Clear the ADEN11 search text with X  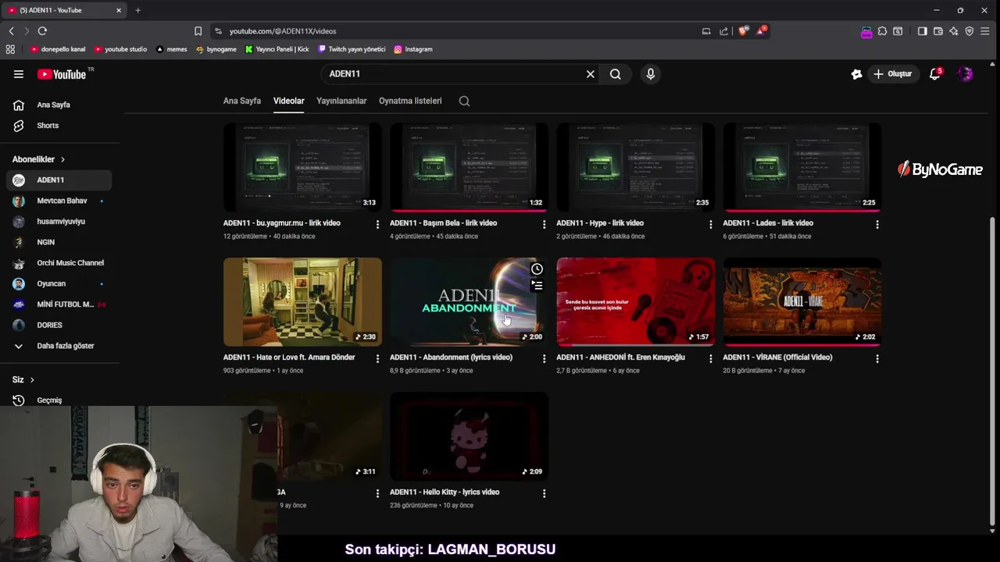[591, 74]
